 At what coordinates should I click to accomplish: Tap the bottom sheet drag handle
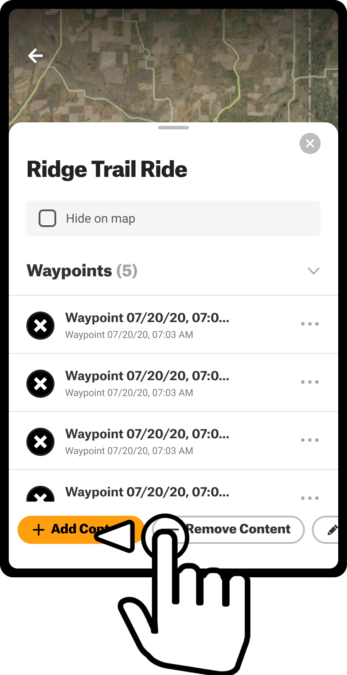(x=173, y=128)
